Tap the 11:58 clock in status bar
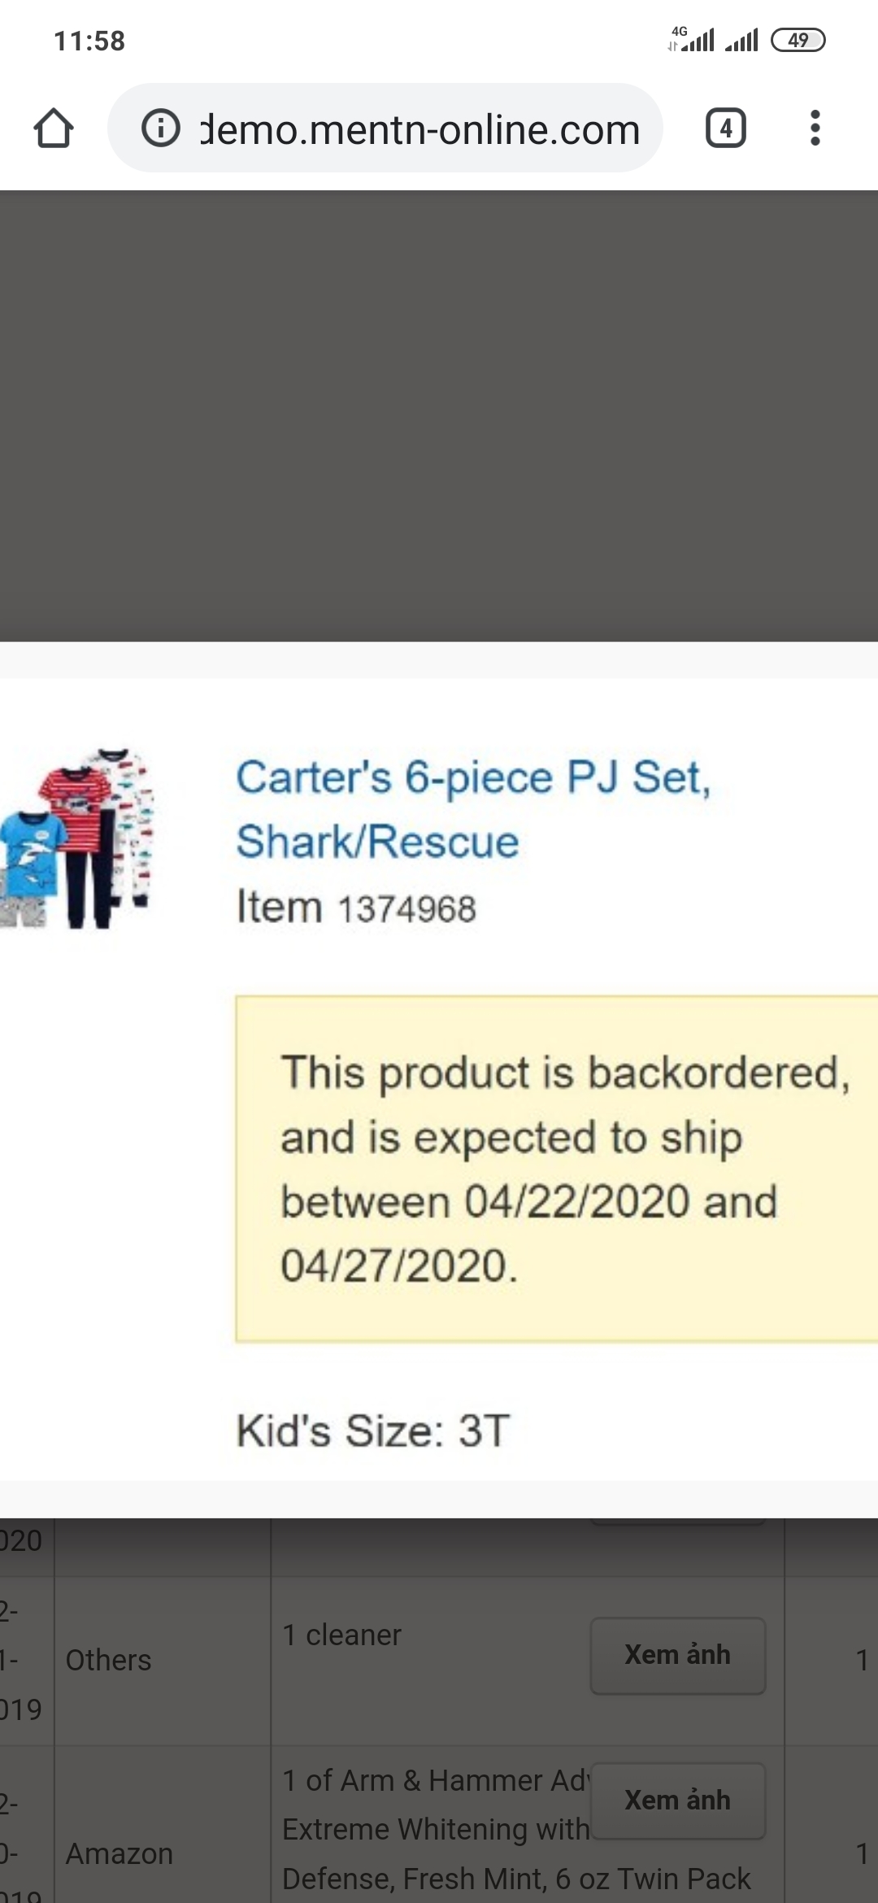The image size is (878, 1903). click(x=89, y=41)
